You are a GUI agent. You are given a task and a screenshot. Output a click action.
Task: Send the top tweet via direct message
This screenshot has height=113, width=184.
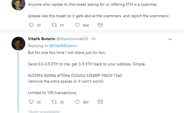point(100,25)
